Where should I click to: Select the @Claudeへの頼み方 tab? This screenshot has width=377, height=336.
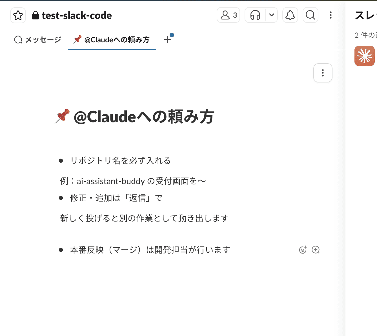[112, 40]
